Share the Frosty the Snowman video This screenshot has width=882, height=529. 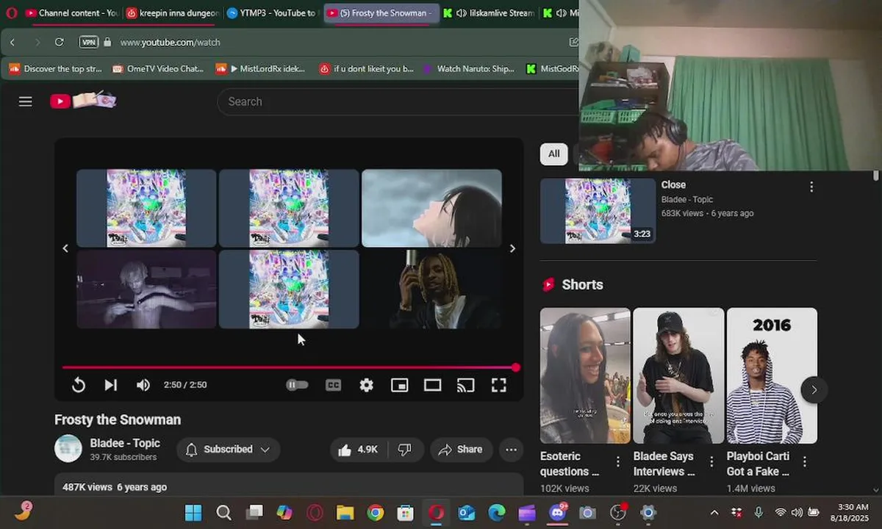point(460,450)
